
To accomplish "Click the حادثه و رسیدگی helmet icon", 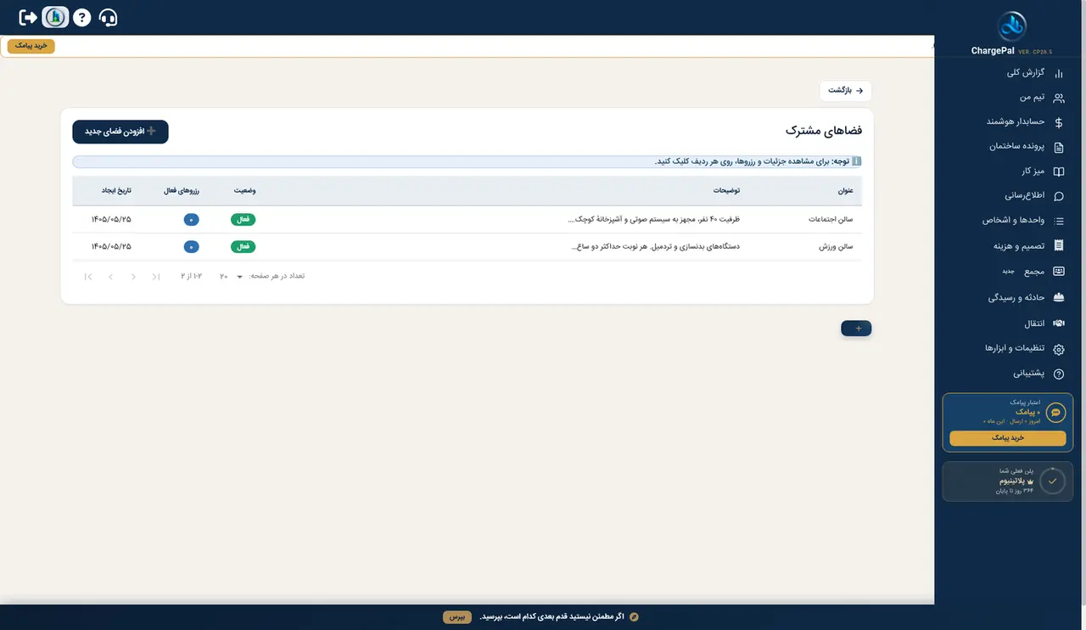I will click(x=1058, y=298).
